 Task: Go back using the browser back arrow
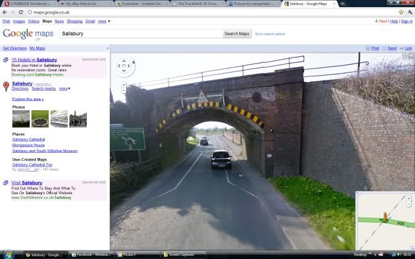point(5,12)
